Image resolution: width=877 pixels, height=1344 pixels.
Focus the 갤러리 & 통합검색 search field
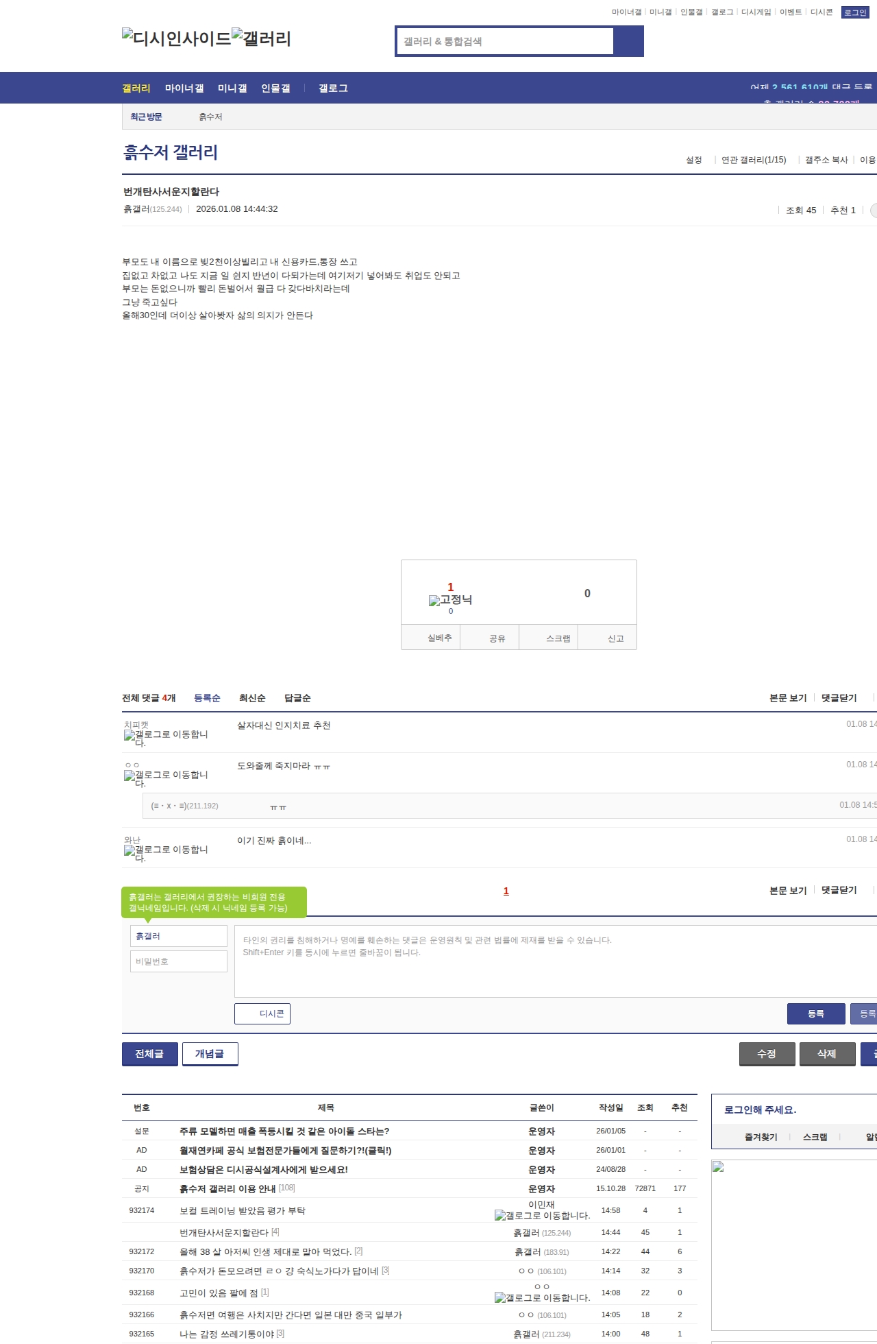click(x=506, y=41)
